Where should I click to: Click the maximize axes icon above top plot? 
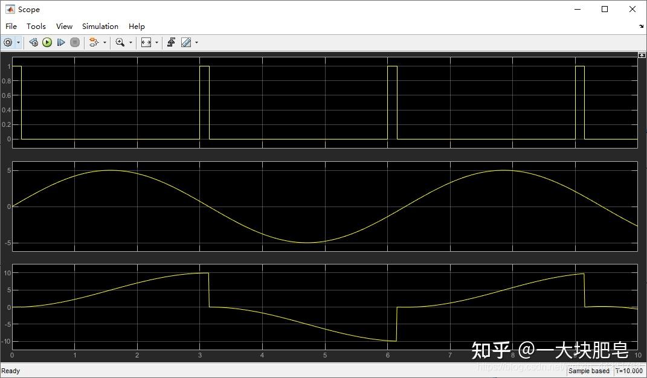point(642,55)
